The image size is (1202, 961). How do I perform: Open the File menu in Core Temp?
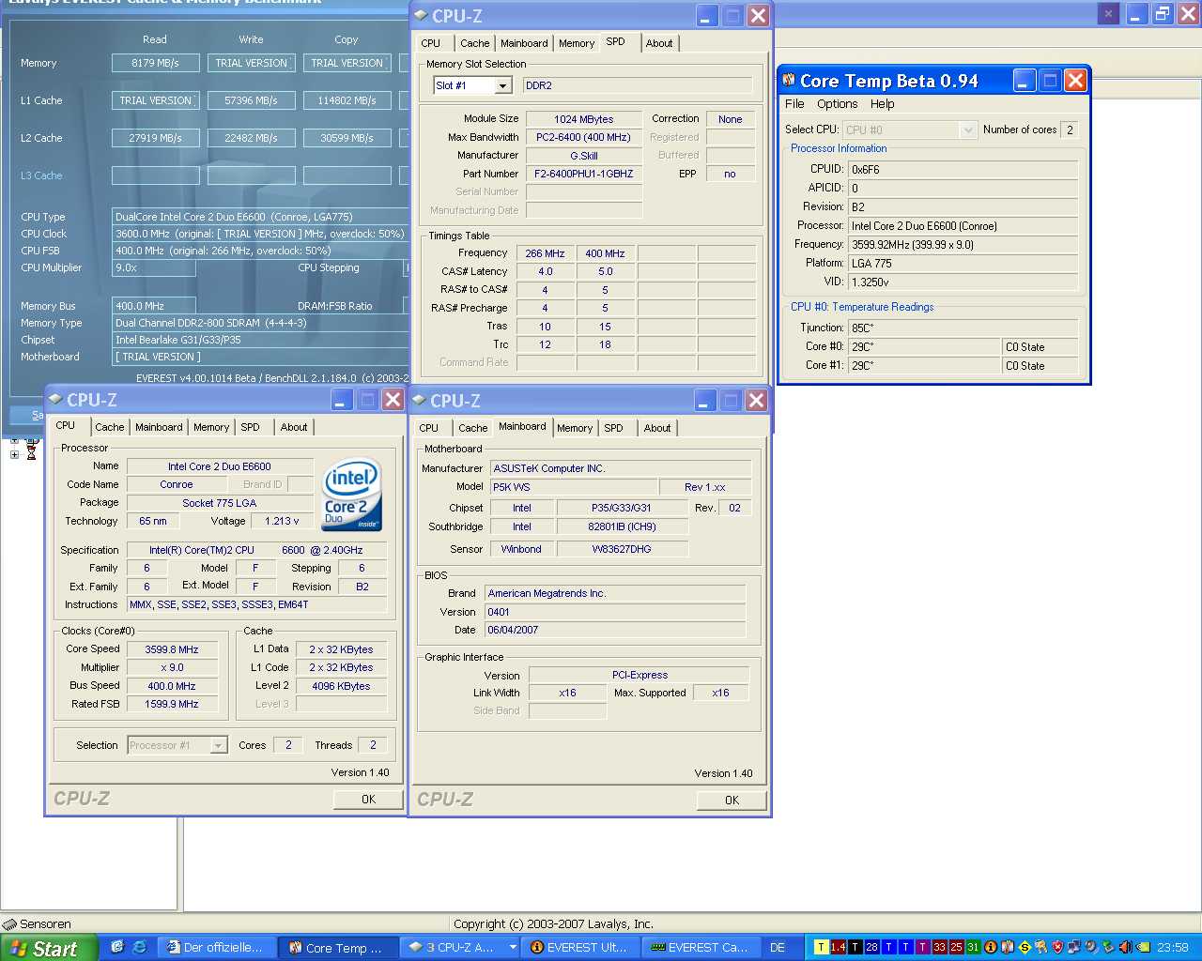794,104
